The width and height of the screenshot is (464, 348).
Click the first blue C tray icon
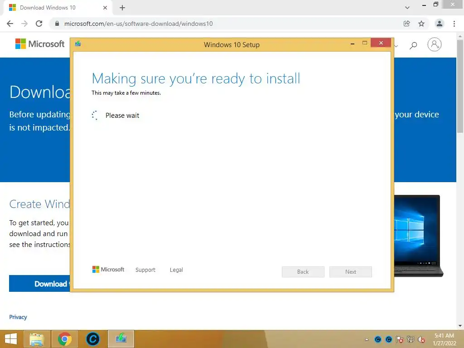coord(378,339)
